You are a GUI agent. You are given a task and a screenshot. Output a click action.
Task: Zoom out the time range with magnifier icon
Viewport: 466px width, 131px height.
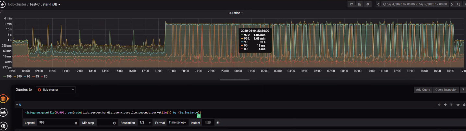458,4
